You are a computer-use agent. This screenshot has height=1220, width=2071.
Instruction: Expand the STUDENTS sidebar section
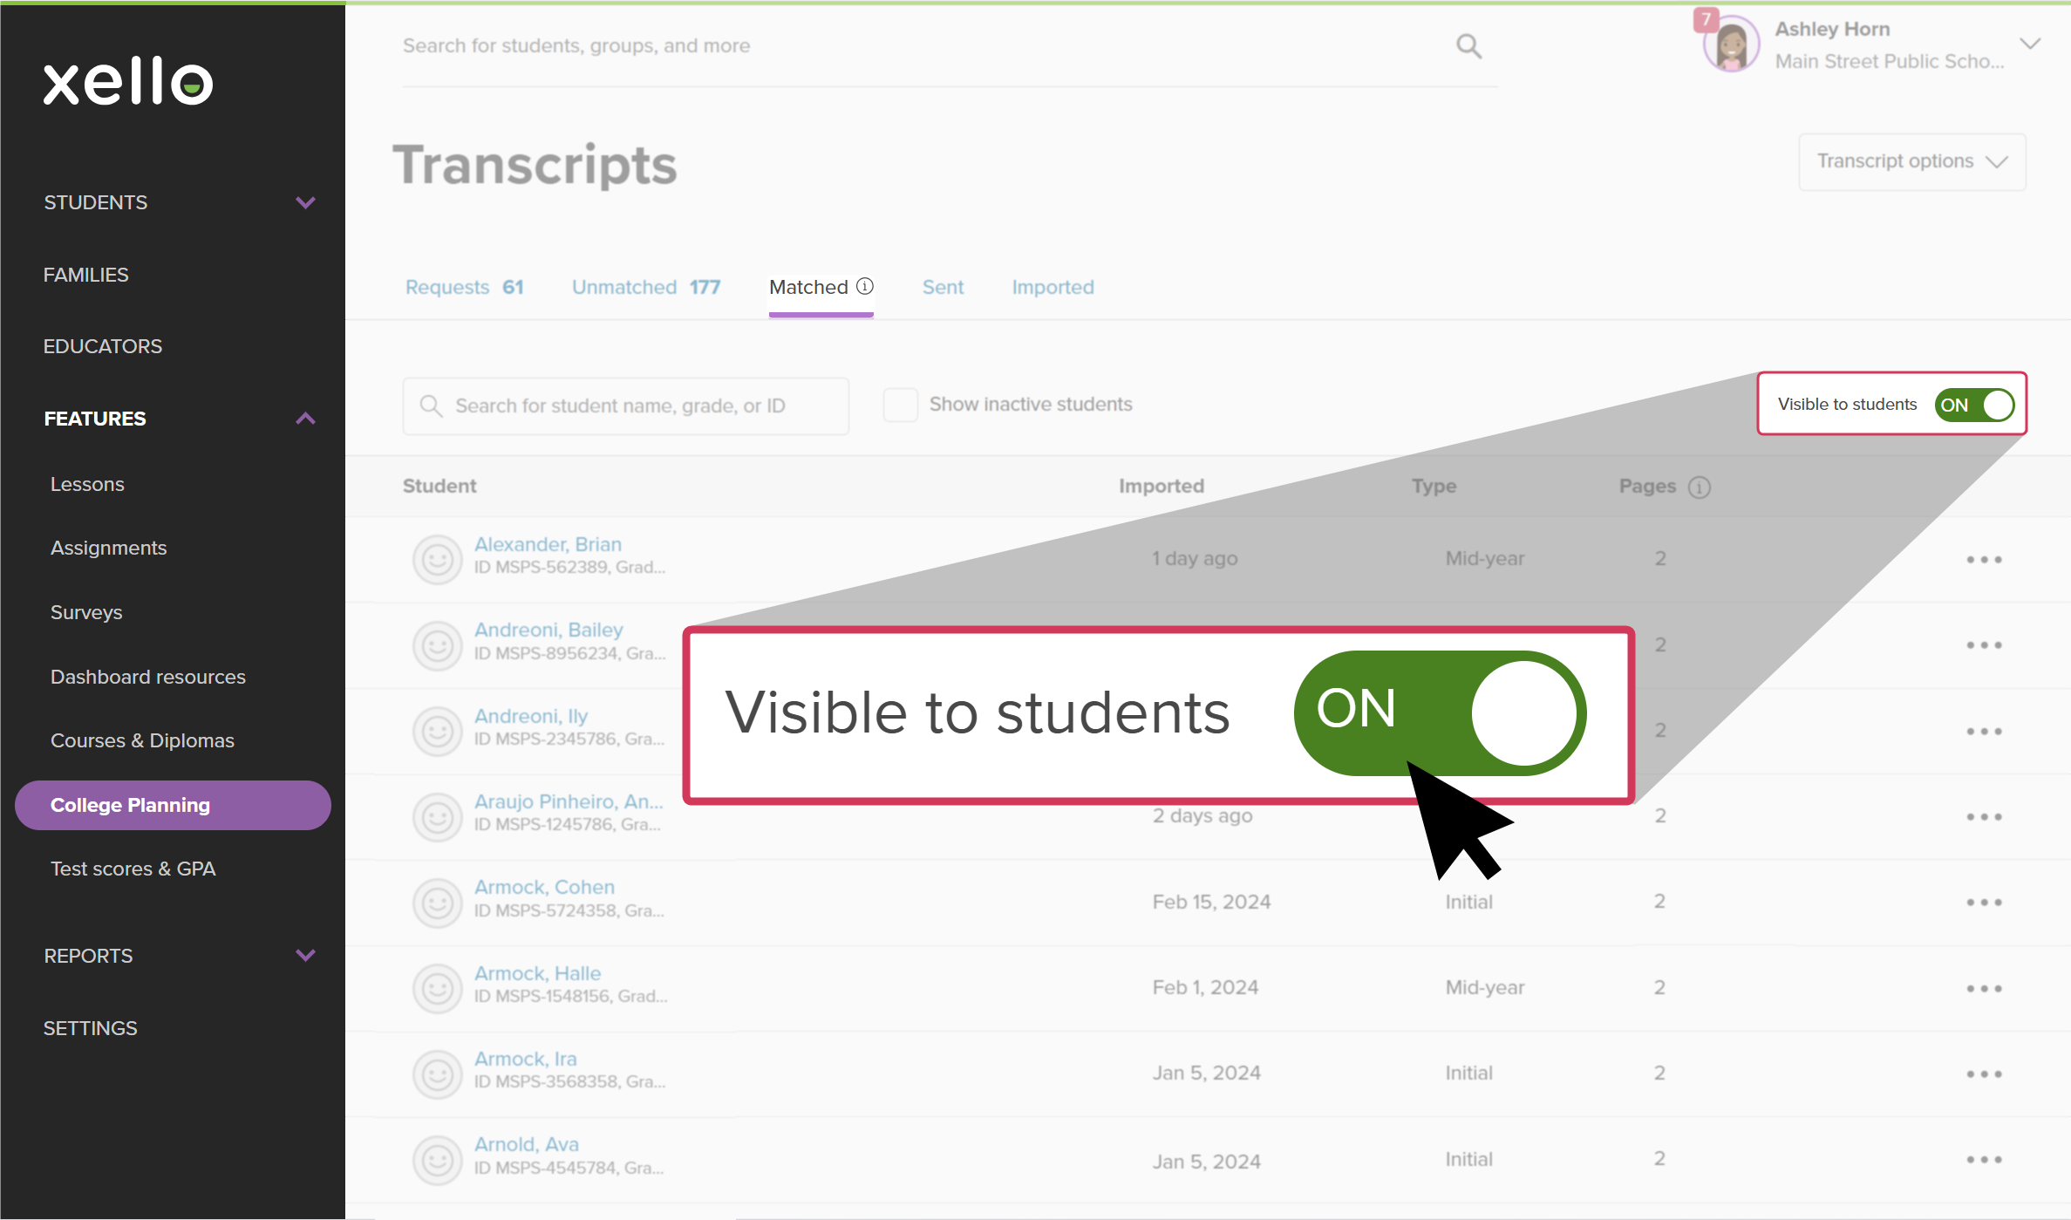pyautogui.click(x=305, y=202)
